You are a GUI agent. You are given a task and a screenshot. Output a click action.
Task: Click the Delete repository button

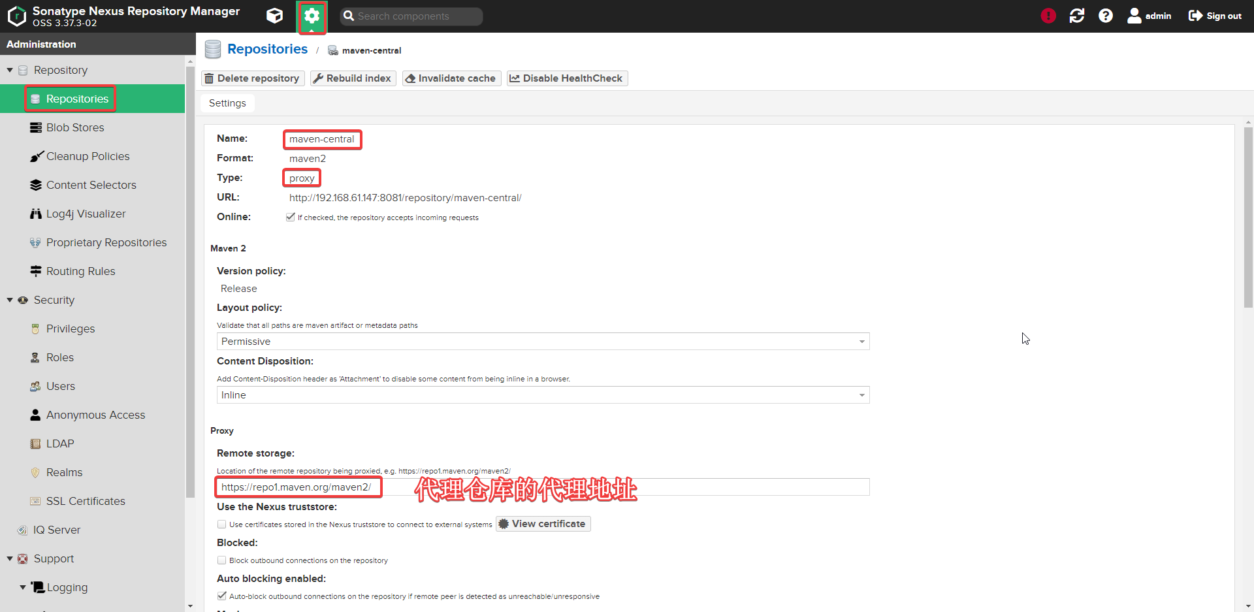pos(252,78)
